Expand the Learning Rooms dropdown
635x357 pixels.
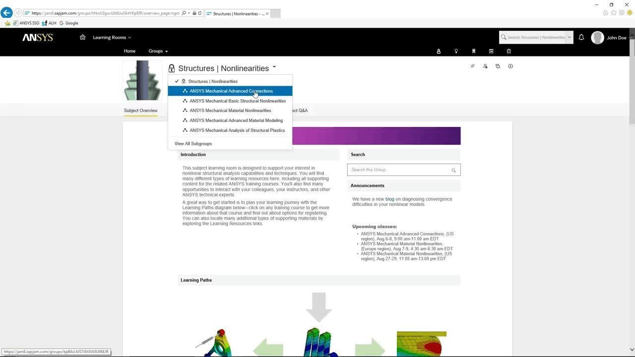(112, 37)
